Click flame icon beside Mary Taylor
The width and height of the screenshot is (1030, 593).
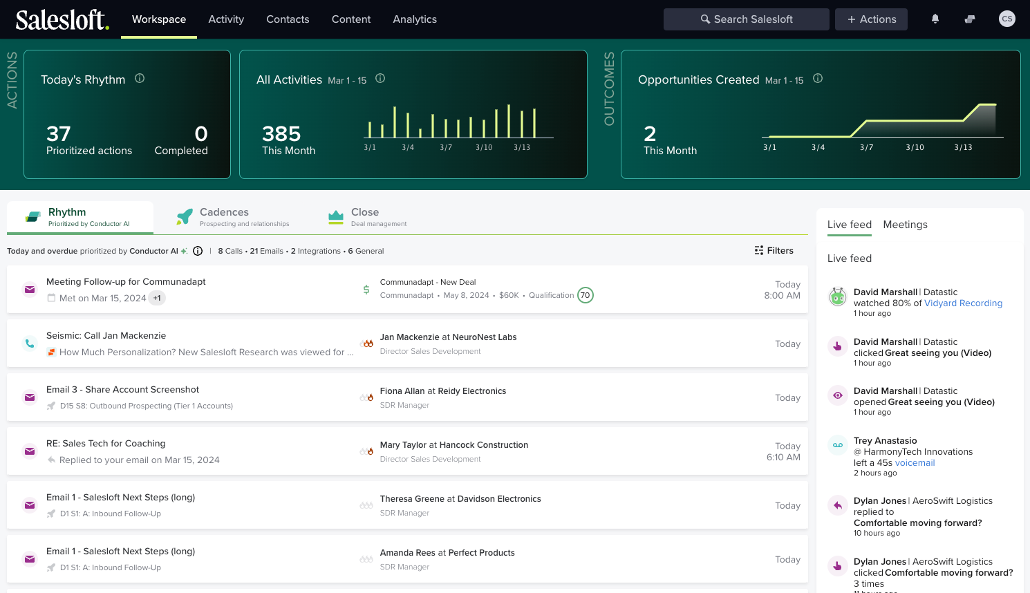point(366,451)
